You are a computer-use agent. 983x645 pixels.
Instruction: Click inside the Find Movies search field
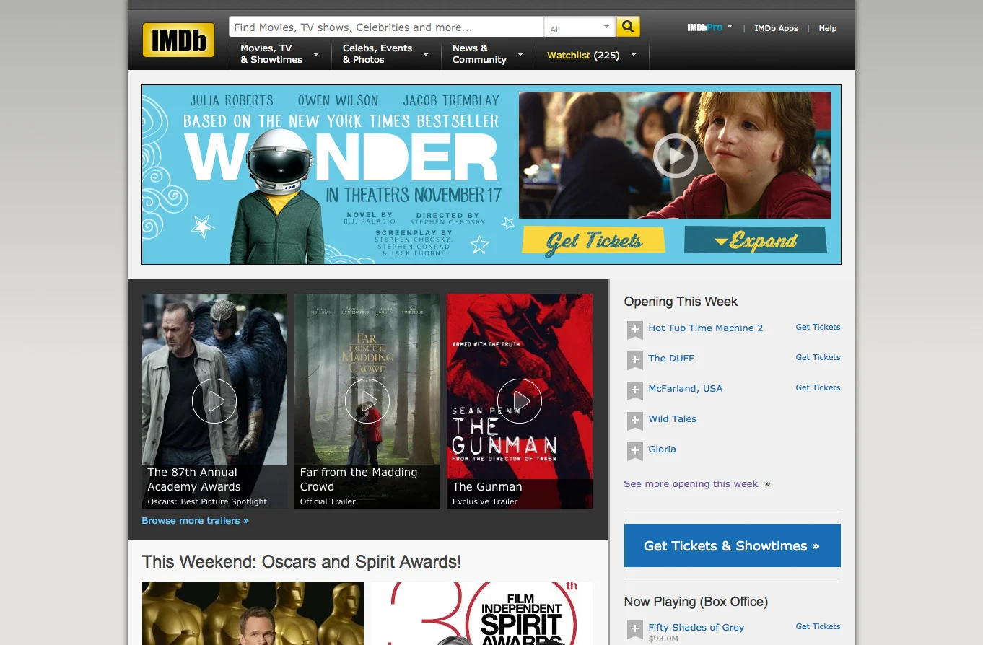coord(386,27)
